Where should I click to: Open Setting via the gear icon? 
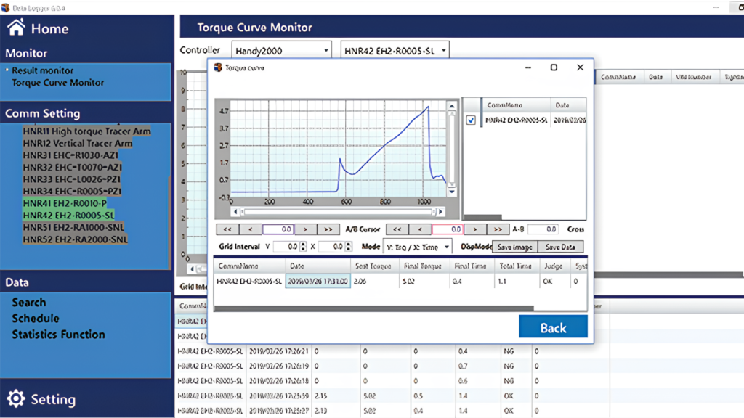16,398
